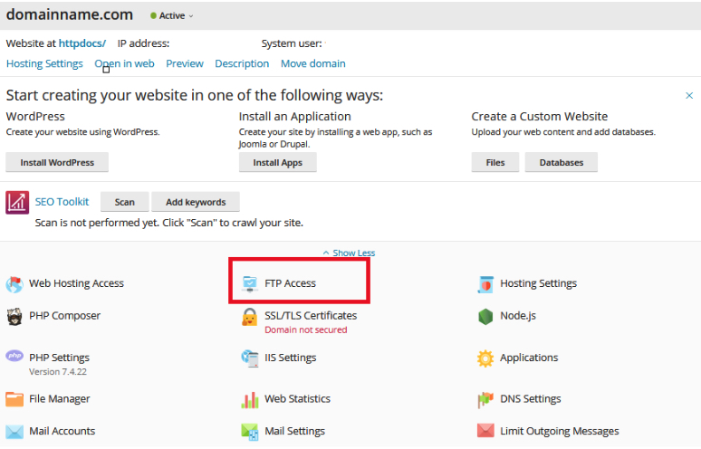Click the Hosting Settings shield icon
The height and width of the screenshot is (449, 701).
(485, 284)
